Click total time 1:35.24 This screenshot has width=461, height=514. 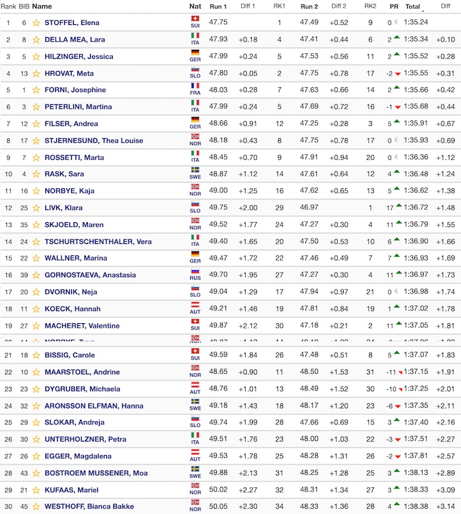tap(416, 22)
